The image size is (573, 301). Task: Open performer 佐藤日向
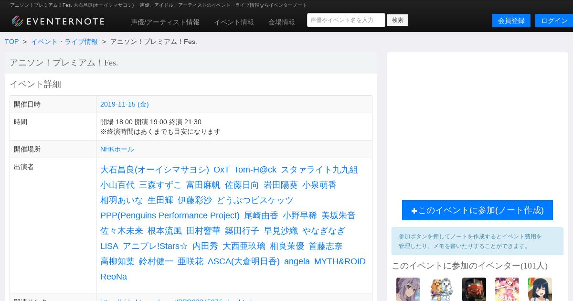click(242, 185)
